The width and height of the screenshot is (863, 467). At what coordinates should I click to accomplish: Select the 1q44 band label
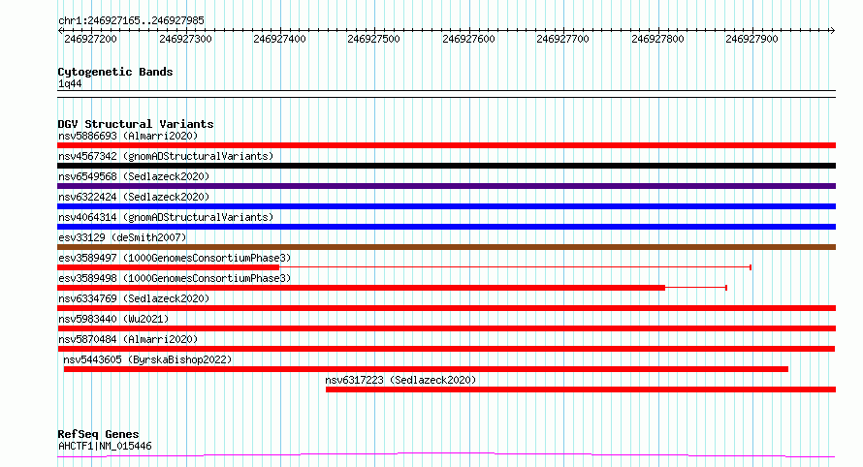point(70,83)
